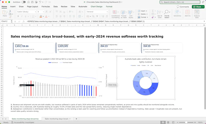Expand the Delete cells dropdown
The height and width of the screenshot is (124, 206).
pos(147,14)
